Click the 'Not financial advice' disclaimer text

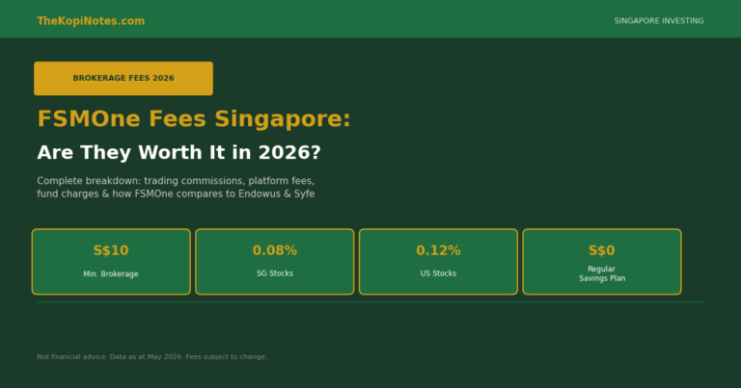151,357
